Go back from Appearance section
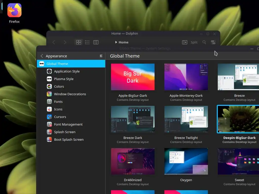Viewport: 259px width, 194px height. tap(42, 56)
